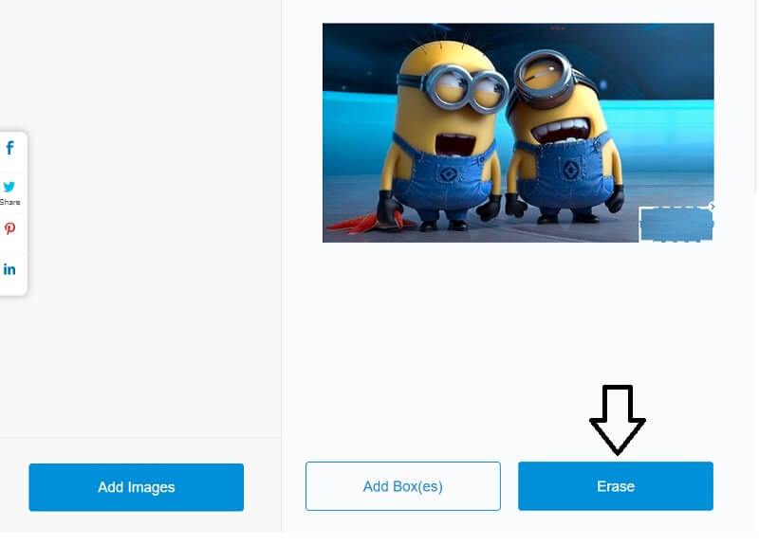The width and height of the screenshot is (759, 545).
Task: Click the right minion's overalls logo
Action: coord(571,170)
